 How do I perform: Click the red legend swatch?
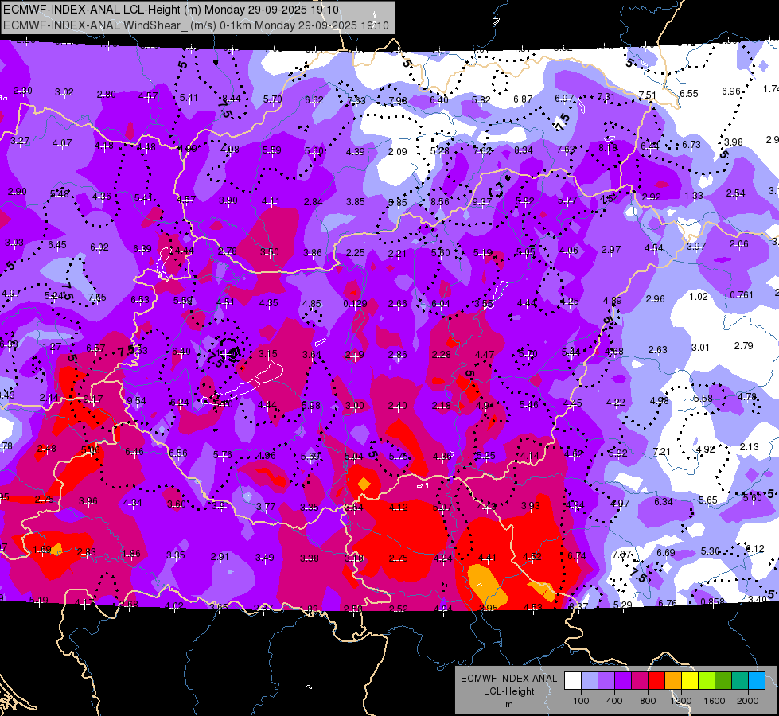point(656,681)
